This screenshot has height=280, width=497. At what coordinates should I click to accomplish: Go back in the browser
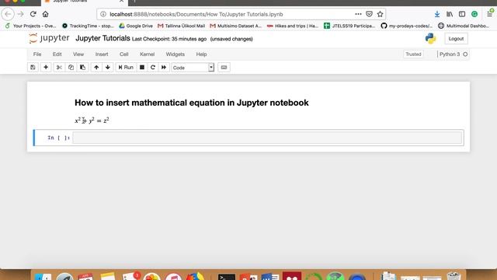point(8,14)
